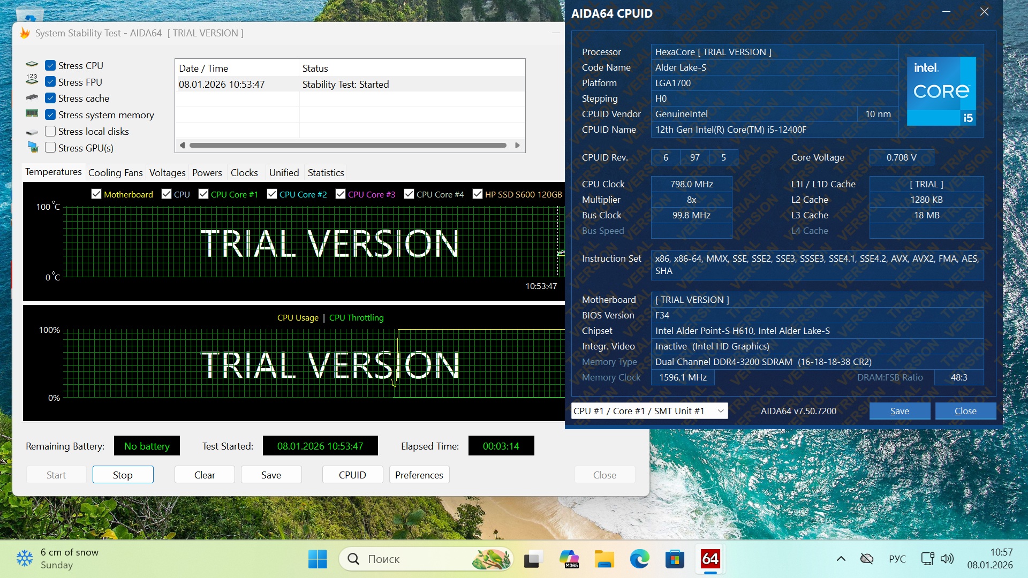Open File Explorer from the taskbar
The width and height of the screenshot is (1028, 578).
tap(604, 559)
